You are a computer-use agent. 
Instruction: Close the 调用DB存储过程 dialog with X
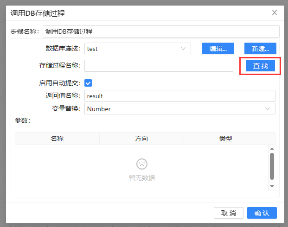tap(275, 13)
